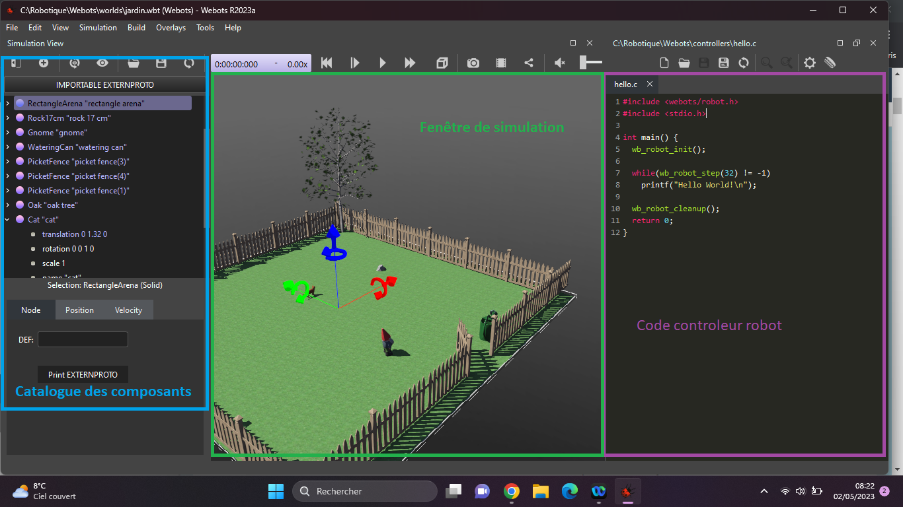Start movie recording with the film icon

pos(501,63)
